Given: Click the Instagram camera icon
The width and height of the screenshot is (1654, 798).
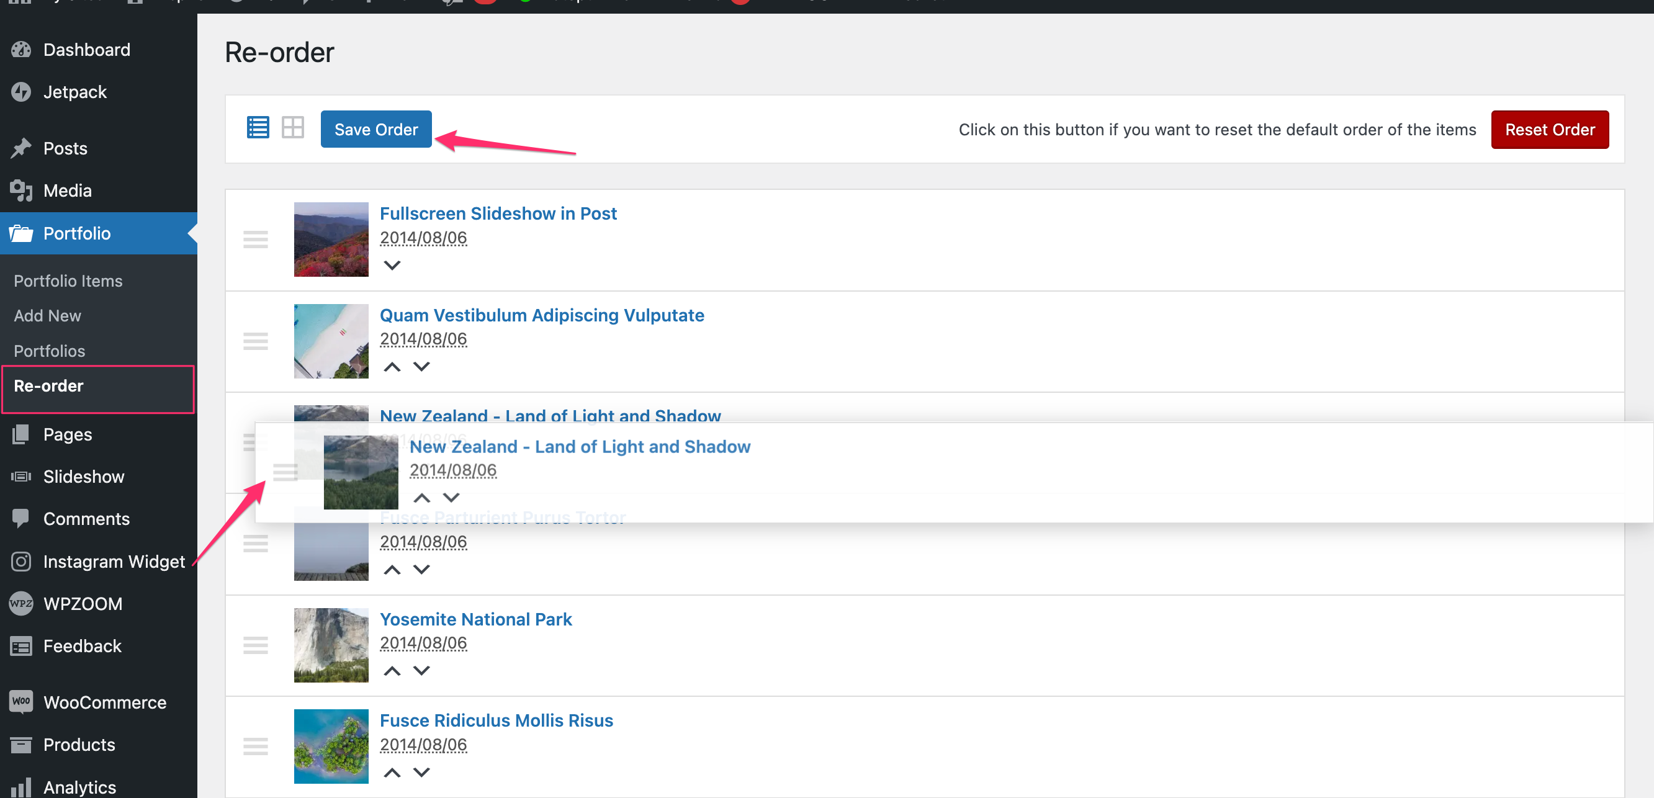Looking at the screenshot, I should [21, 561].
